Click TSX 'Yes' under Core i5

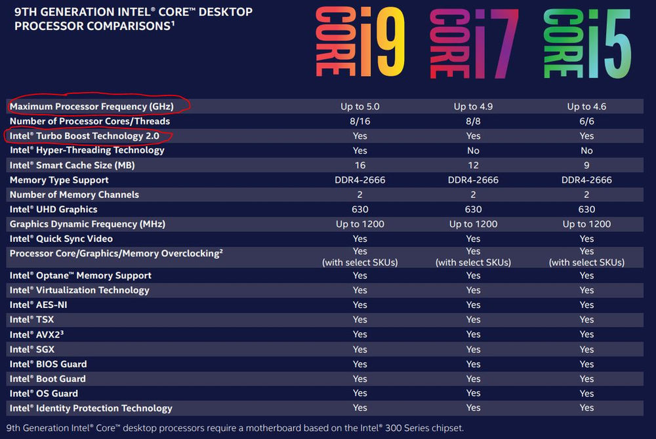pos(586,320)
